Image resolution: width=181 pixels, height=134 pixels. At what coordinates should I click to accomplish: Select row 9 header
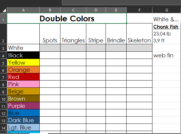3,92
